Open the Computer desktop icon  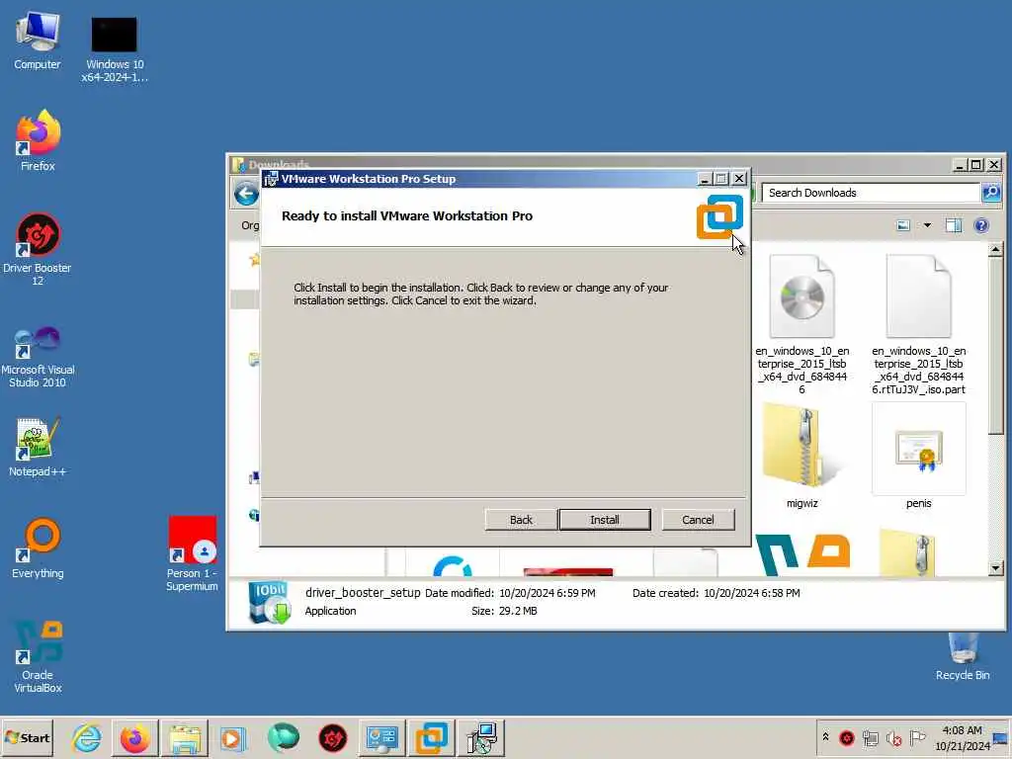(x=38, y=41)
